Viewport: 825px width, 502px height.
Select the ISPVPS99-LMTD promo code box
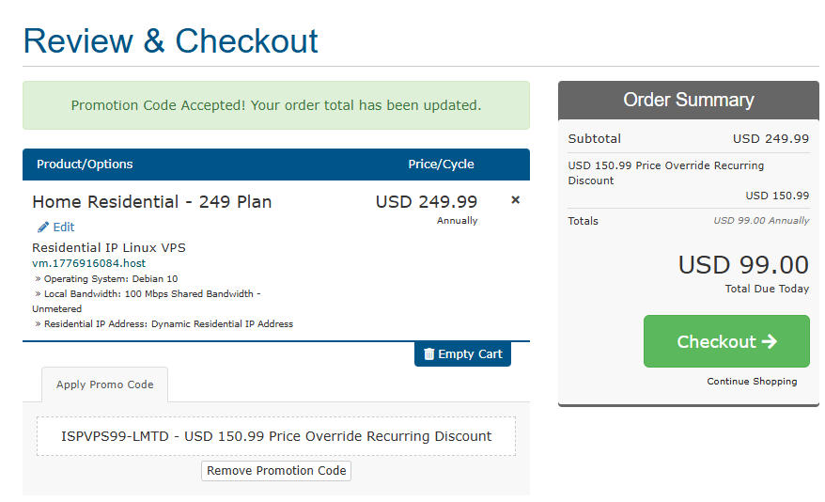click(x=276, y=436)
